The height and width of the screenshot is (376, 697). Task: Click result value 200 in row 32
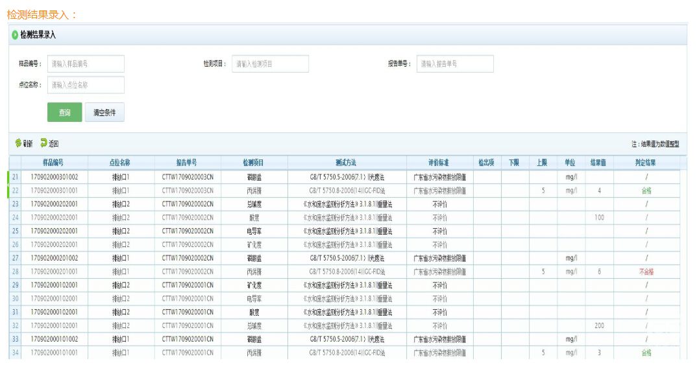(599, 326)
